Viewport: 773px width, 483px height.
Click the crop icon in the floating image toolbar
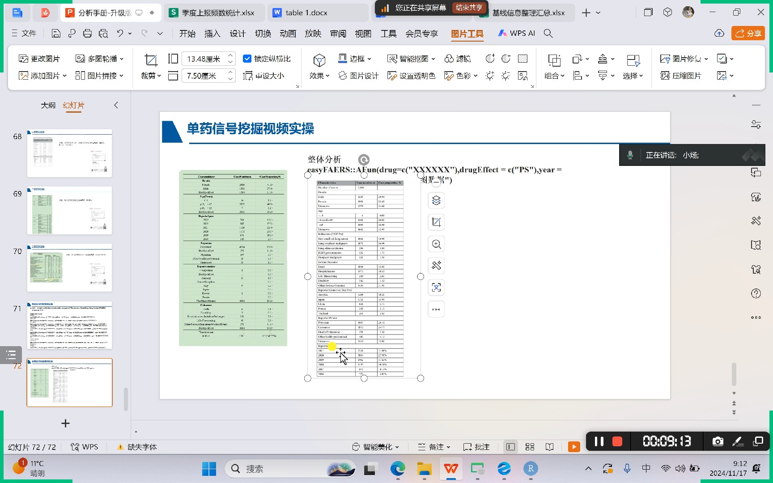click(436, 222)
